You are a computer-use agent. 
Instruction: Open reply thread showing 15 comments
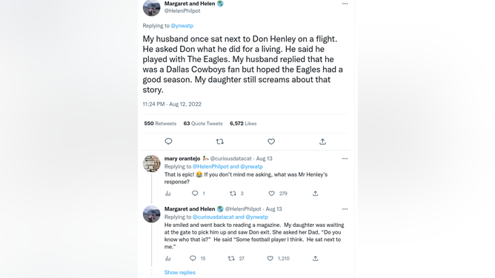click(x=193, y=259)
